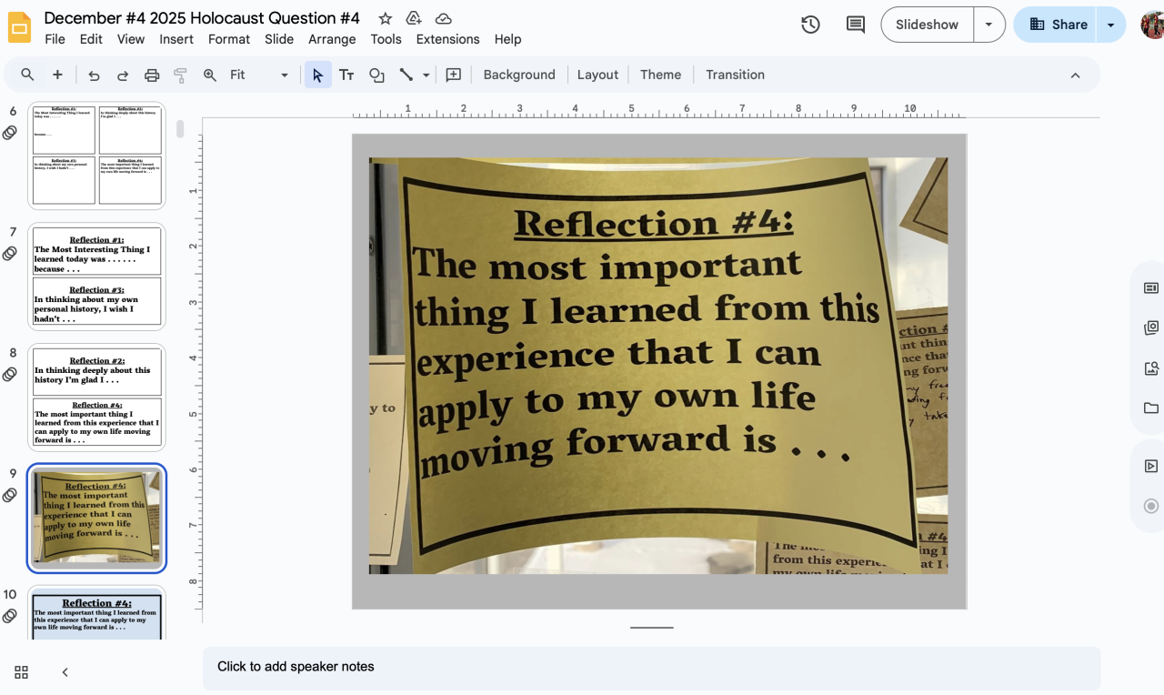The image size is (1164, 695).
Task: Click the search menus magnifier icon
Action: tap(28, 75)
